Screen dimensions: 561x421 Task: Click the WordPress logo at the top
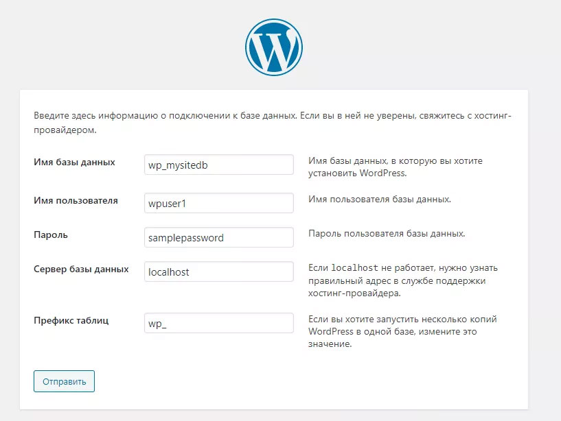point(273,47)
